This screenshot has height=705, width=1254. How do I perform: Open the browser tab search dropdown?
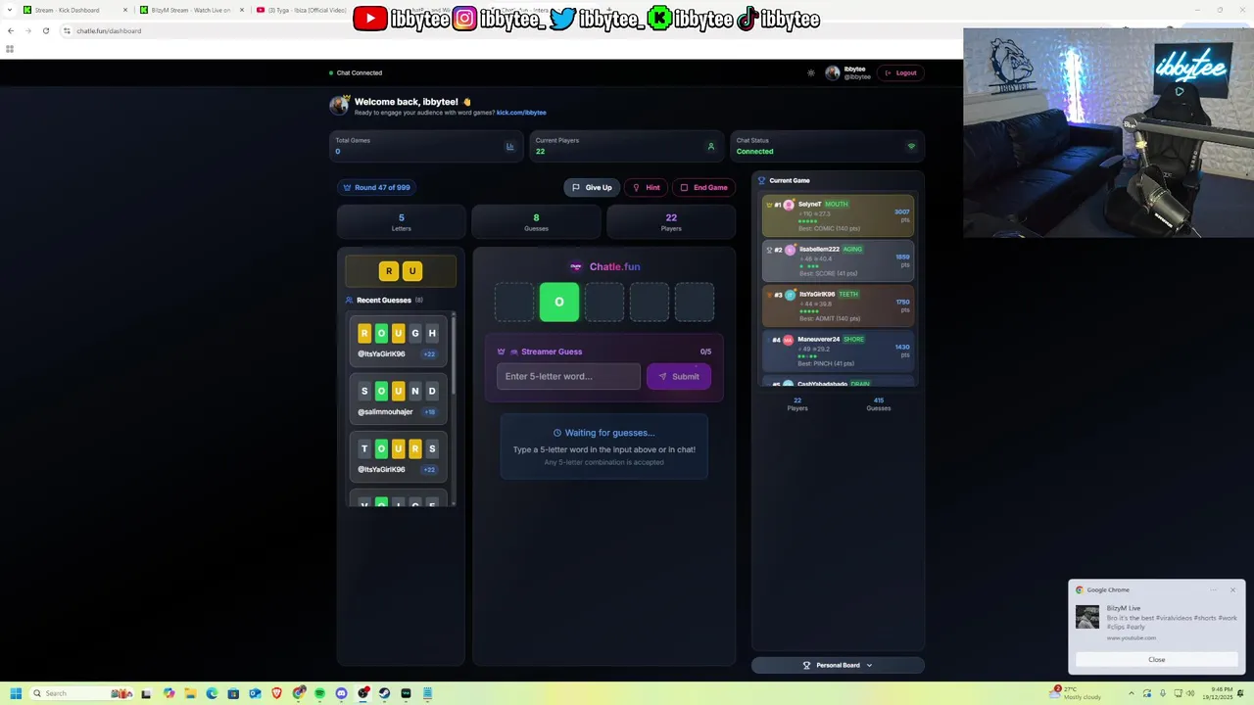pos(8,10)
